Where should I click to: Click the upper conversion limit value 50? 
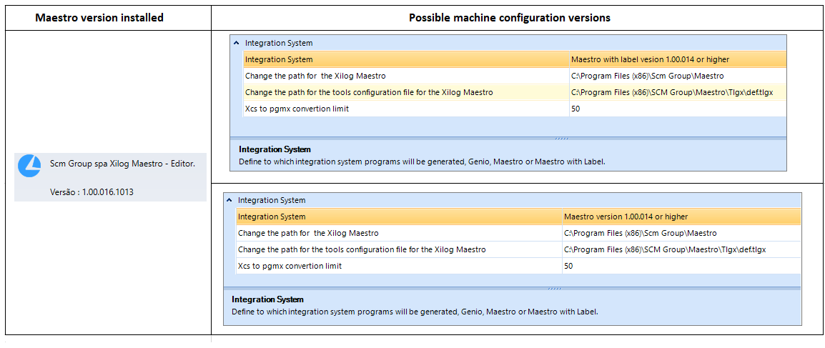click(678, 109)
